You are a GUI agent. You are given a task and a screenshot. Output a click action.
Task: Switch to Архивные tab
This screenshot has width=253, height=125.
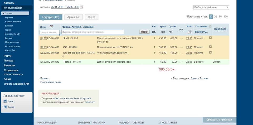point(74,17)
